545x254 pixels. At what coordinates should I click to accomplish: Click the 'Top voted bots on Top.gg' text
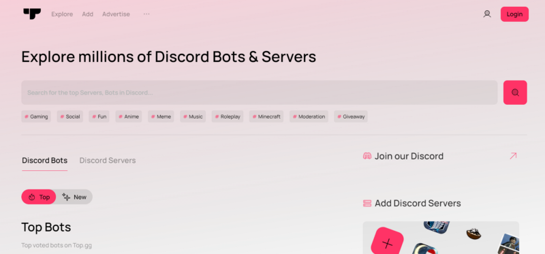[x=57, y=245]
